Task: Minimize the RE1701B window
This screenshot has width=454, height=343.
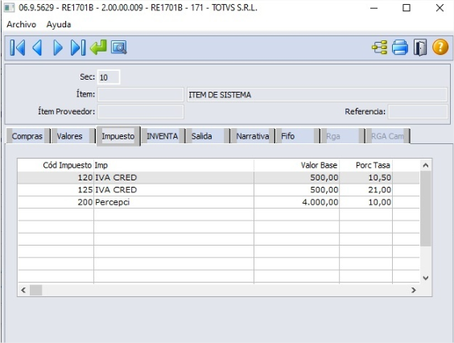Action: 374,8
